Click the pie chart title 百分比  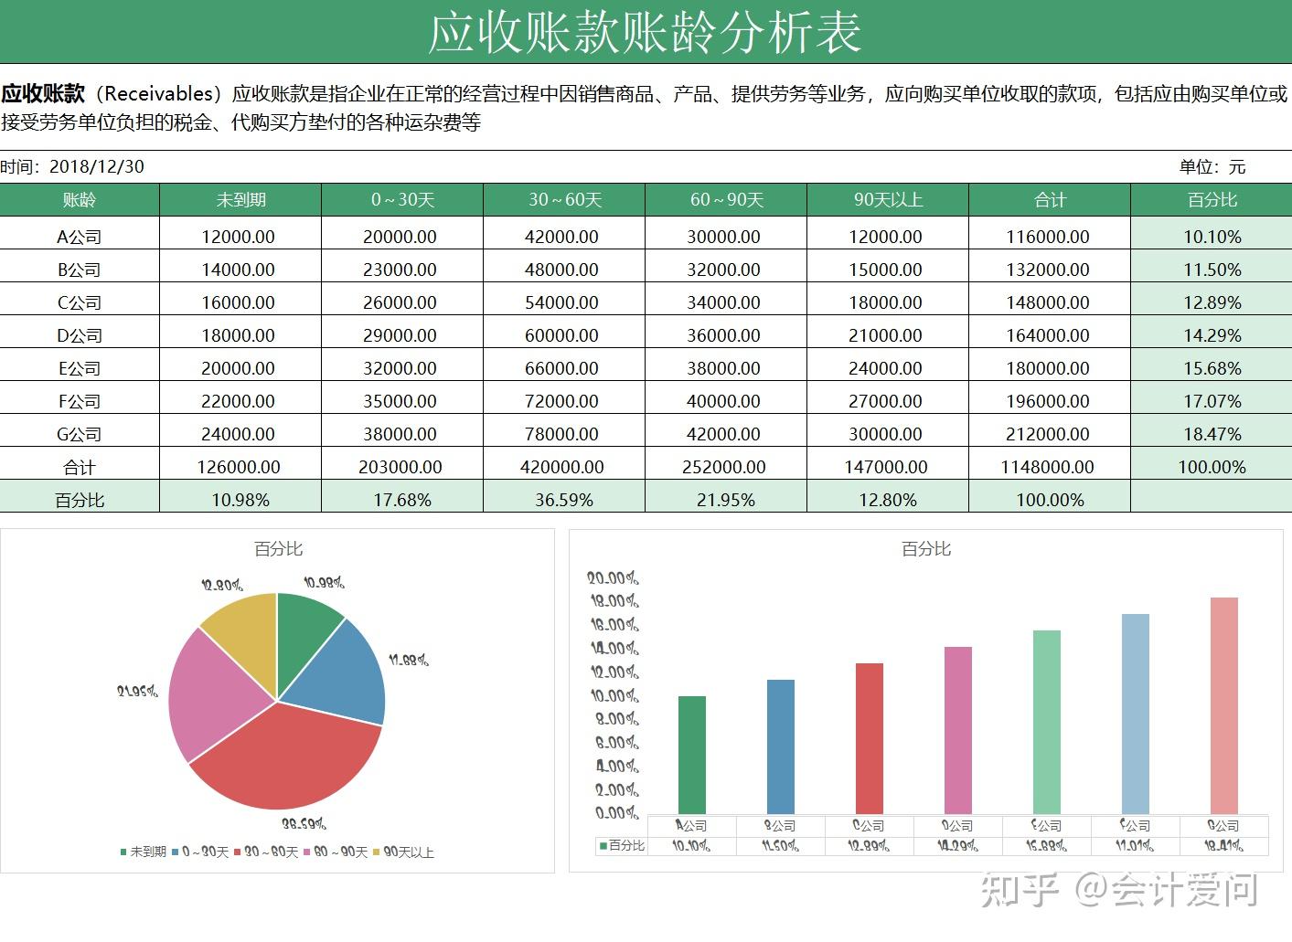point(276,549)
